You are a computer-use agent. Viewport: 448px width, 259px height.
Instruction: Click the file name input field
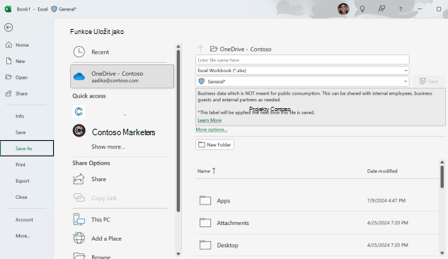[302, 60]
